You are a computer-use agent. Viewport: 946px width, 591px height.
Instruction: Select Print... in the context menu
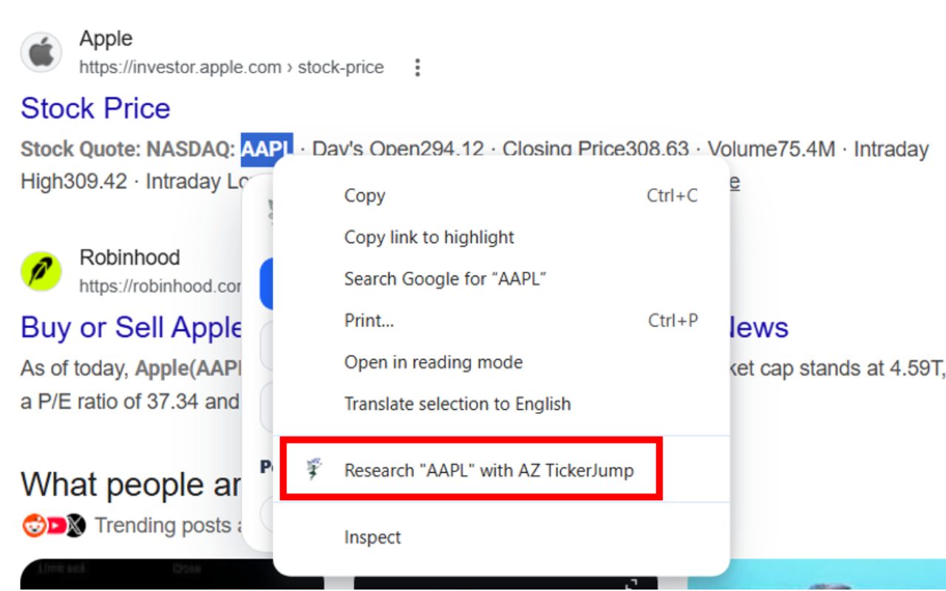click(x=501, y=321)
